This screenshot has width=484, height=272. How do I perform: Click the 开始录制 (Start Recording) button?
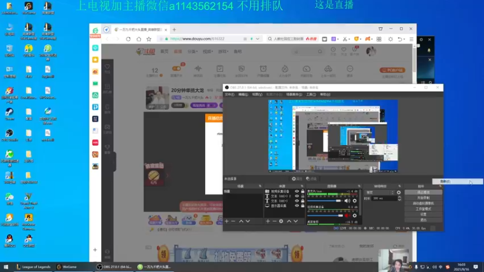pyautogui.click(x=423, y=198)
